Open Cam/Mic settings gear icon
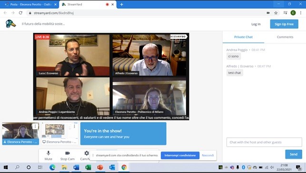This screenshot has width=306, height=173. (x=87, y=153)
